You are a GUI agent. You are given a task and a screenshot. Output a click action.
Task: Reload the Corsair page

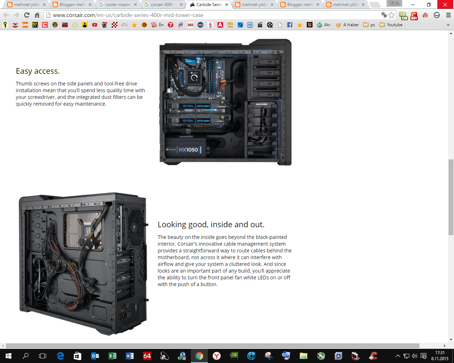click(x=27, y=15)
